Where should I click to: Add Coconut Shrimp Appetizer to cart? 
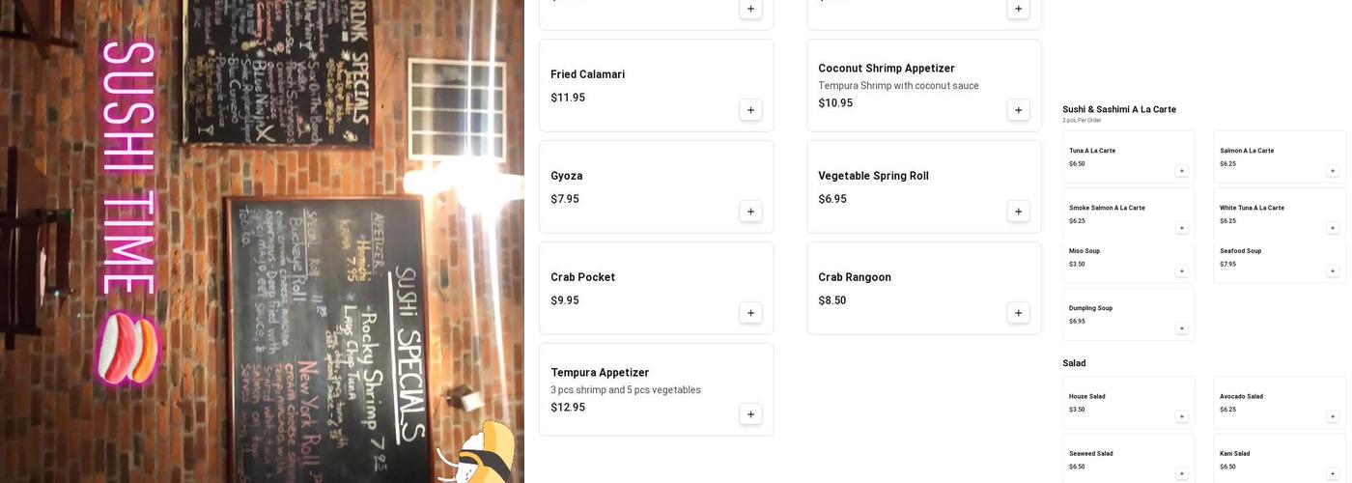point(1018,110)
